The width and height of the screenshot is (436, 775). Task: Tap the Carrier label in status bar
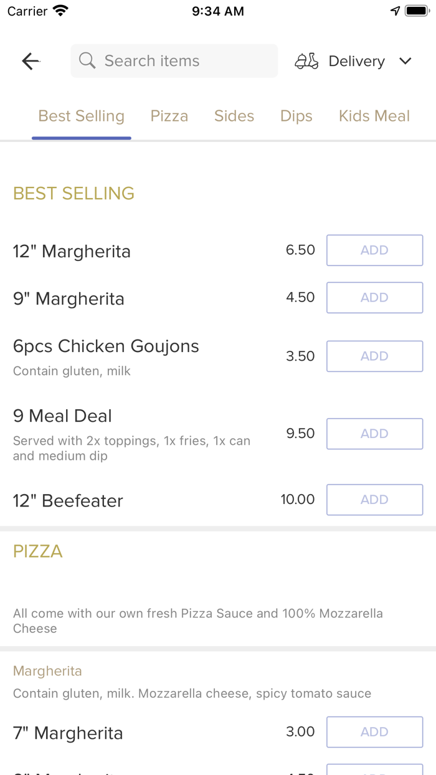tap(22, 10)
